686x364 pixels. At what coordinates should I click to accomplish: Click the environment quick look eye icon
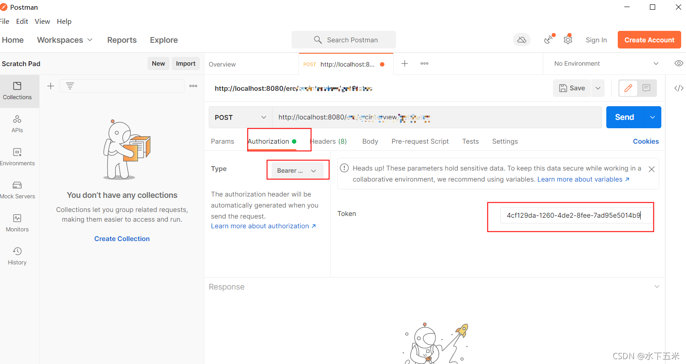tap(679, 63)
